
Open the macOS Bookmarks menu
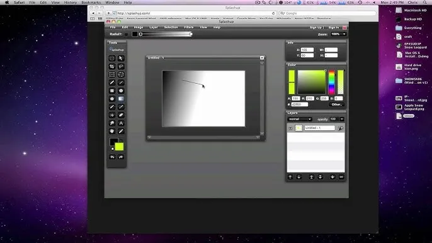[91, 3]
